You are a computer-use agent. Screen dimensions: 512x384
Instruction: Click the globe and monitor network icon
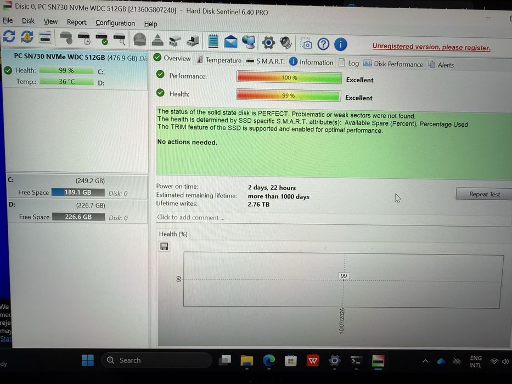point(249,42)
